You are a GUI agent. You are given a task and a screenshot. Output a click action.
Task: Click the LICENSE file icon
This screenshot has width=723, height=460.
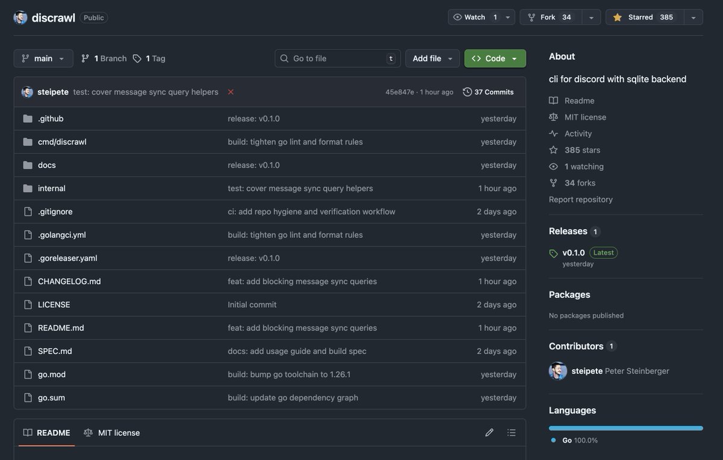(28, 305)
